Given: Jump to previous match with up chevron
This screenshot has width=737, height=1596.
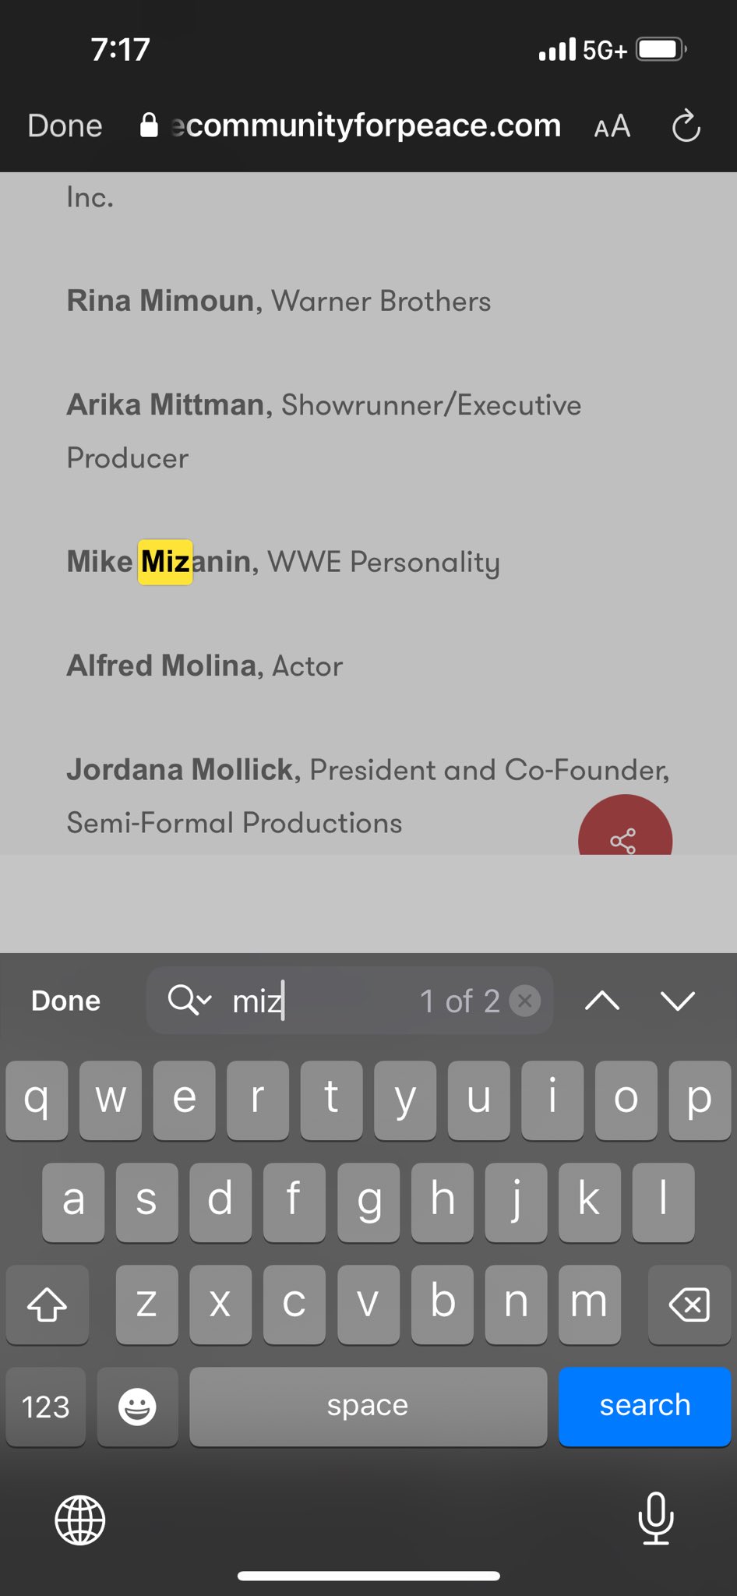Looking at the screenshot, I should pyautogui.click(x=602, y=1001).
